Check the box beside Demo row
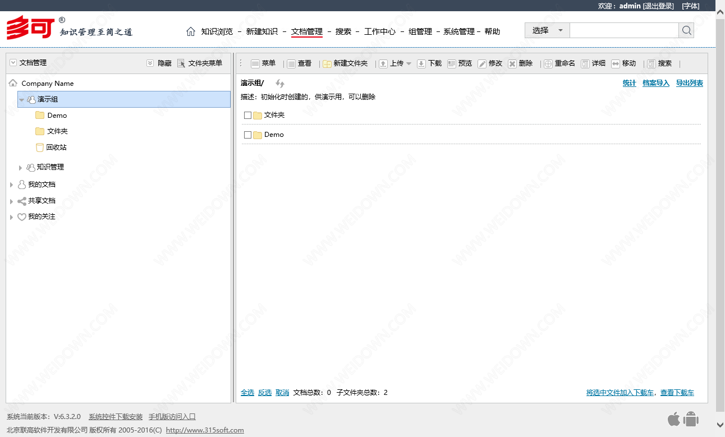The height and width of the screenshot is (437, 725). (247, 135)
